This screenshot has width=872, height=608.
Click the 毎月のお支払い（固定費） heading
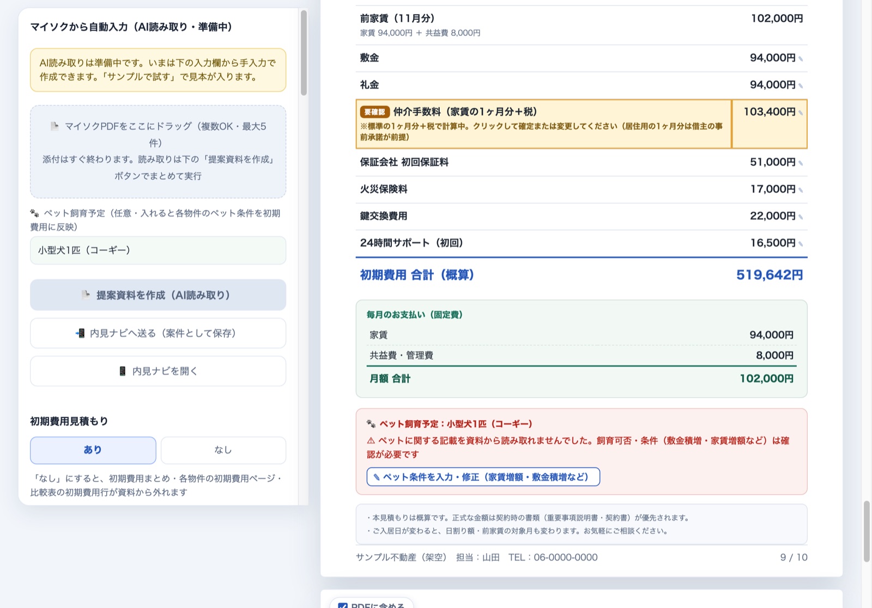click(415, 315)
